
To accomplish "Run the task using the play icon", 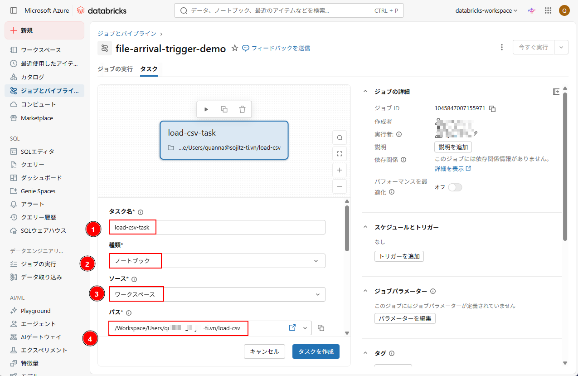I will point(206,109).
